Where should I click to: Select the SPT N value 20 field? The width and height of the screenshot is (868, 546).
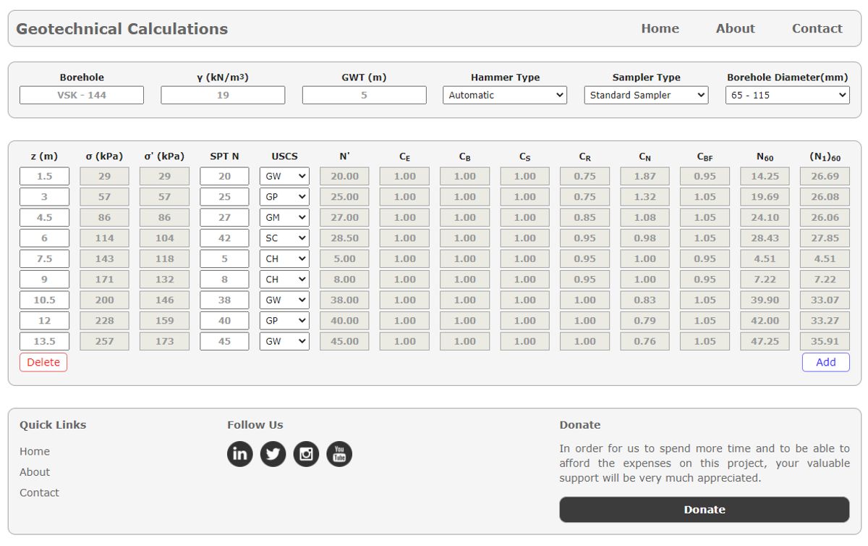click(225, 175)
